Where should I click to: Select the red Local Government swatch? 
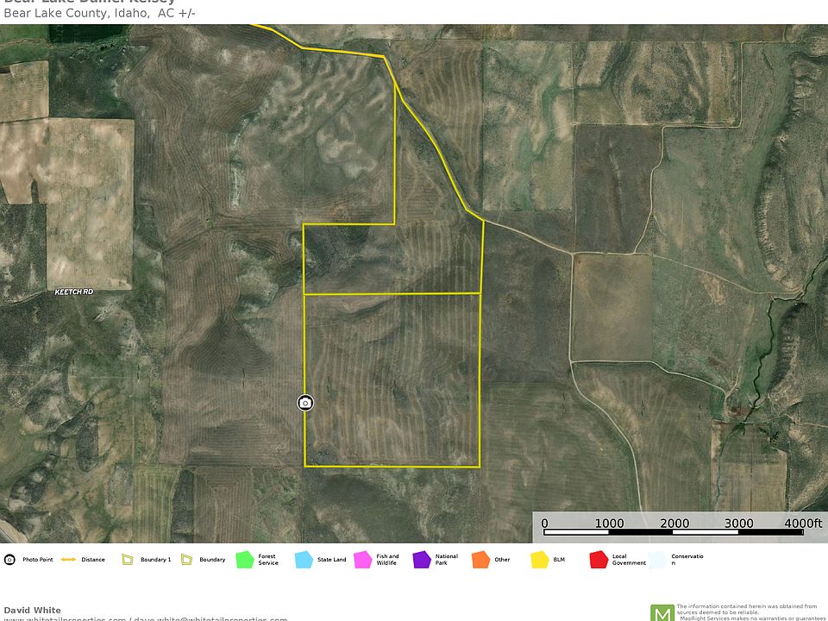[x=599, y=560]
